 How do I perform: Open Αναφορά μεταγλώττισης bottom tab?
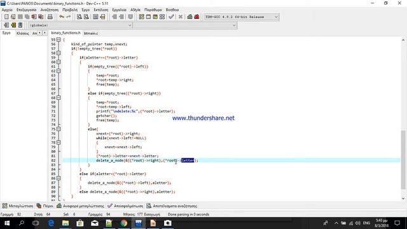81,206
